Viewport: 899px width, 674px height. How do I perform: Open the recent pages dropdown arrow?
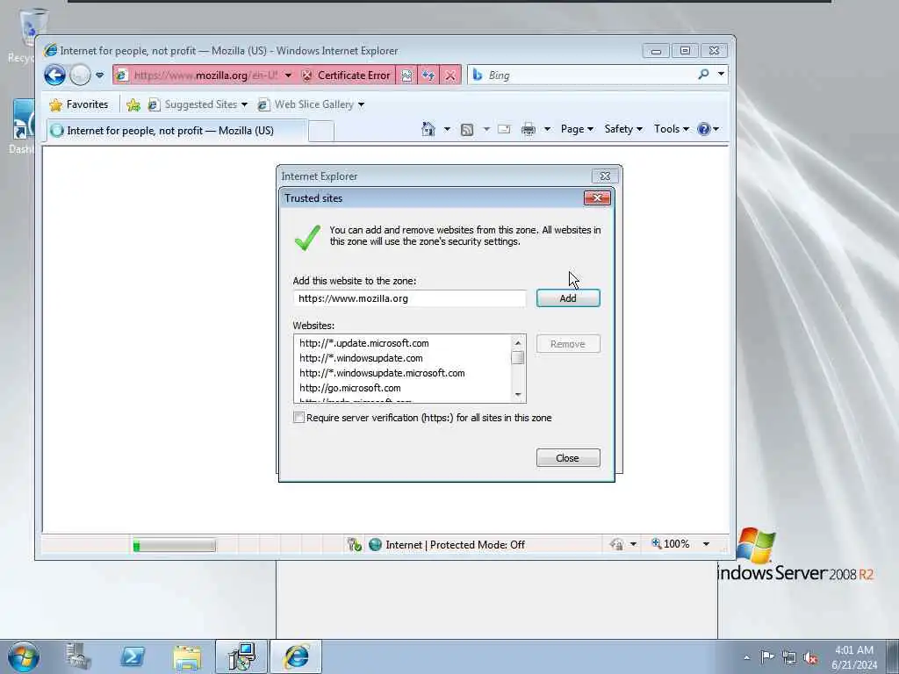coord(100,75)
